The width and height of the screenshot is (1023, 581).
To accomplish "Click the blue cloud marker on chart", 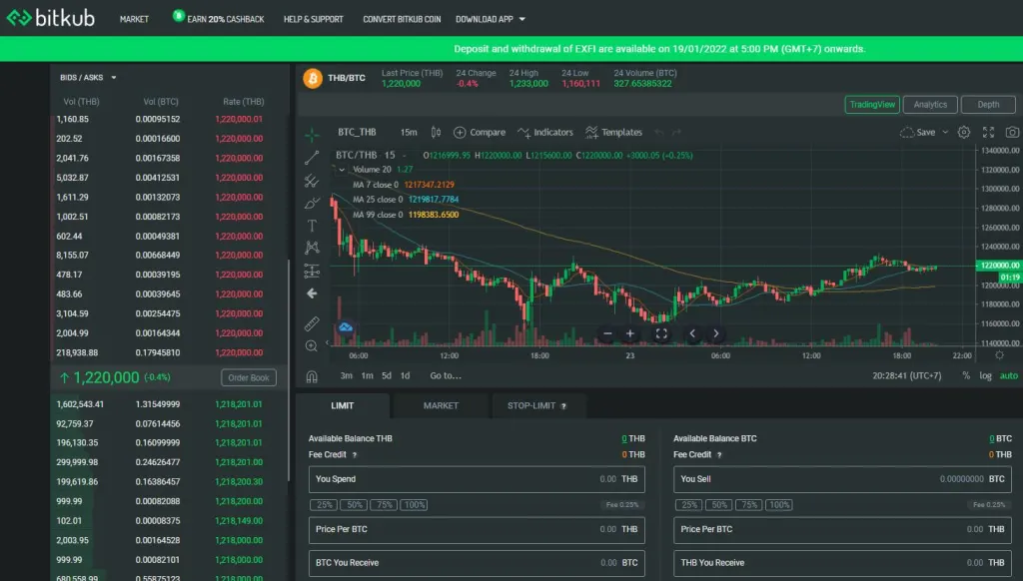I will 346,327.
